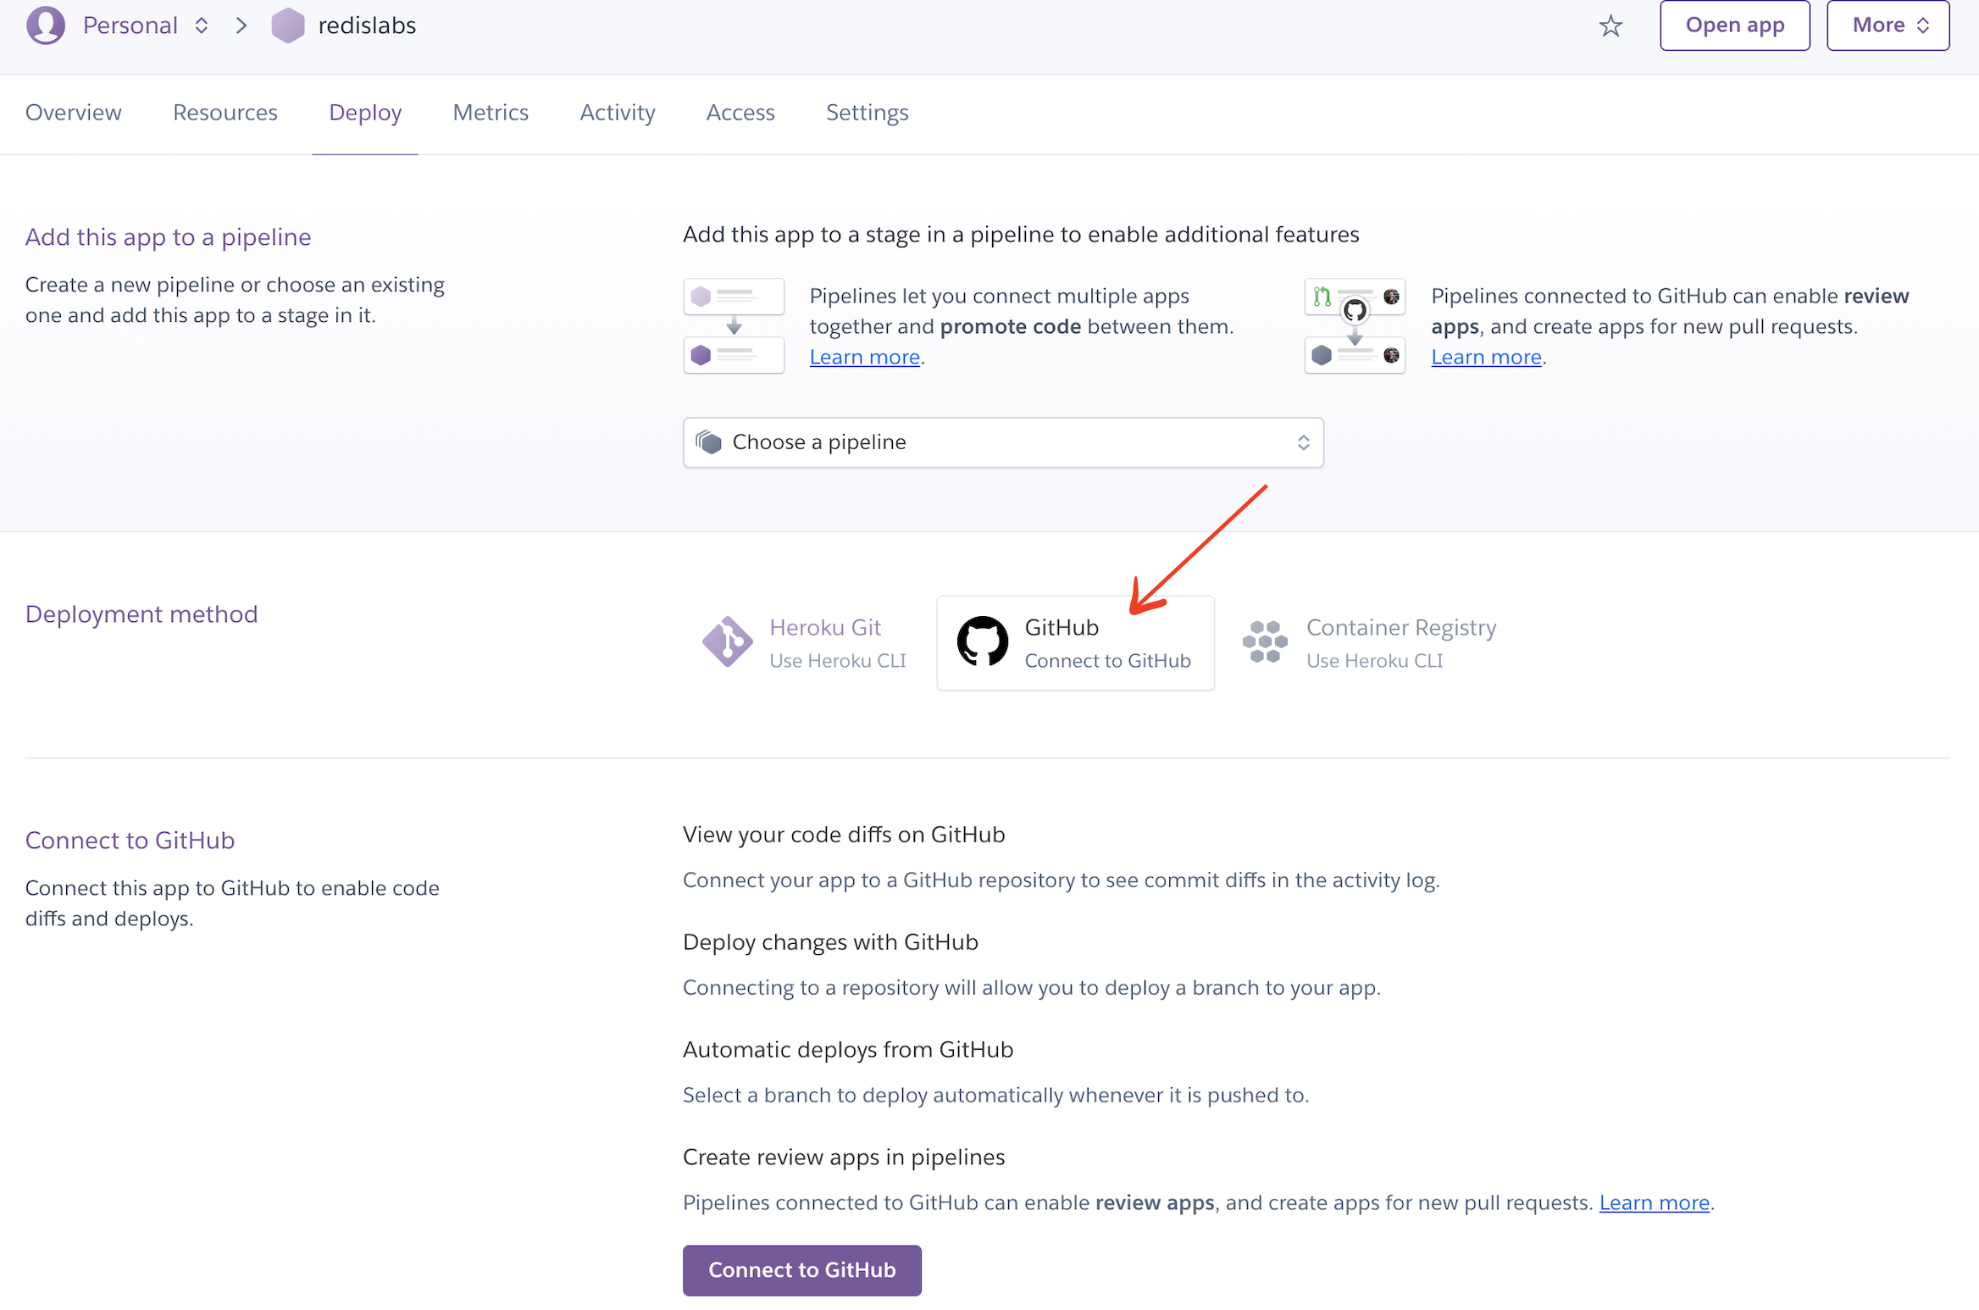
Task: Click the Personal account avatar icon
Action: (46, 25)
